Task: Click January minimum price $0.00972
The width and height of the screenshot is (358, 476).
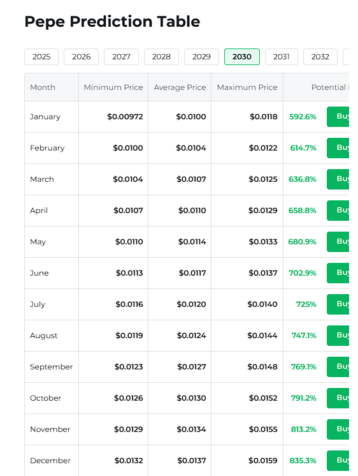Action: click(x=125, y=117)
